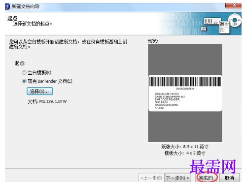Screen dimensions: 245x182
Task: Cancel the wizard with 取消
Action: 229,178
